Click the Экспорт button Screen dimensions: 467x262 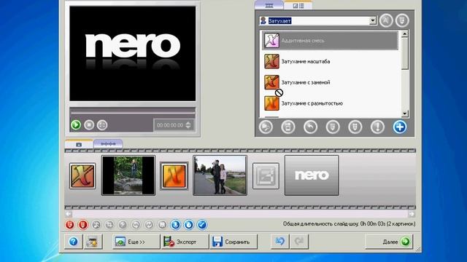coord(185,242)
